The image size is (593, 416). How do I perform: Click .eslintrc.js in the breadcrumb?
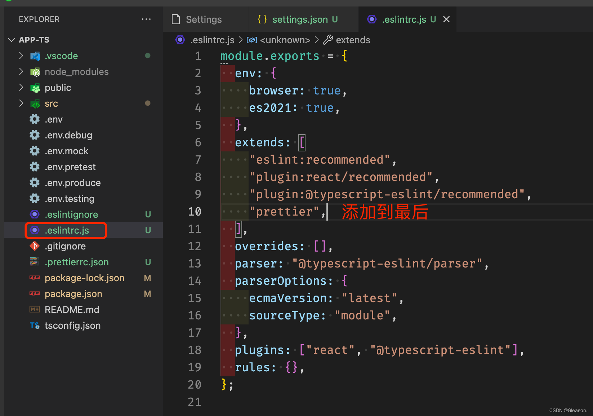click(212, 40)
